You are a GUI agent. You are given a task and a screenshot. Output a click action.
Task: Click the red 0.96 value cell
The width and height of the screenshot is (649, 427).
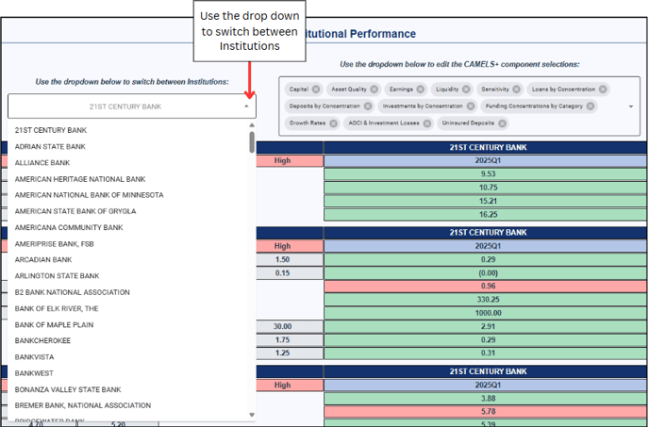(485, 286)
